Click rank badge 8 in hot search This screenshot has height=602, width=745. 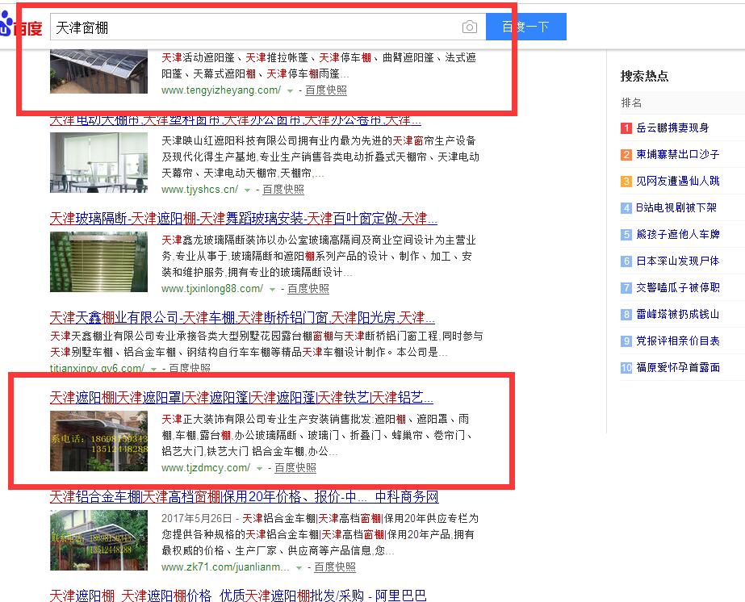pyautogui.click(x=626, y=315)
